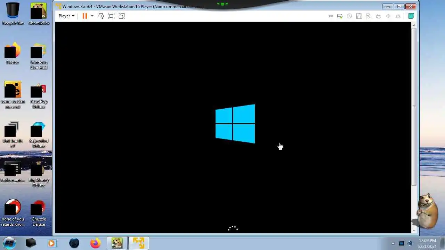Screen dimensions: 445x250
Task: Pause the virtual machine
Action: click(84, 16)
